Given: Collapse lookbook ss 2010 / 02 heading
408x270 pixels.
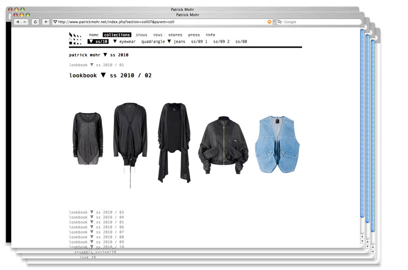Looking at the screenshot, I should click(x=110, y=75).
